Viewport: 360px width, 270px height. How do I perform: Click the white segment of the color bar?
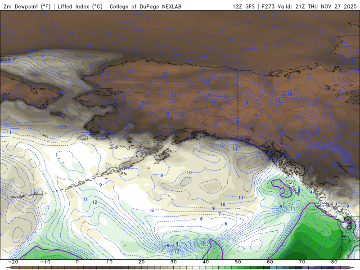[196, 268]
